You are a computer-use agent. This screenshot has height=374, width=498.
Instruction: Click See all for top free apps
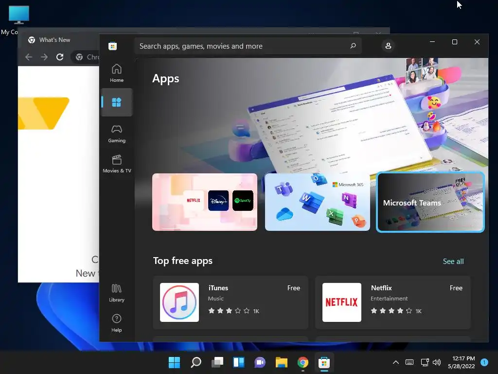453,262
